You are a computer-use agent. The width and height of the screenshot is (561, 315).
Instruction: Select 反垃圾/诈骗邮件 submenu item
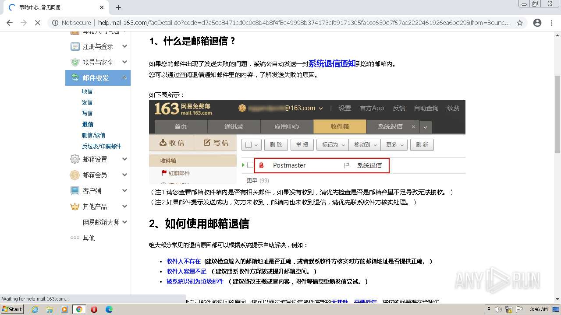tap(102, 146)
